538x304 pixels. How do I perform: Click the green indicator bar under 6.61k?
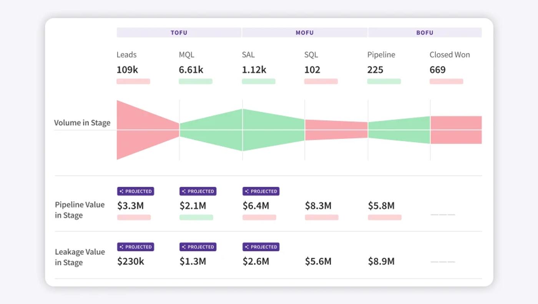click(x=196, y=81)
